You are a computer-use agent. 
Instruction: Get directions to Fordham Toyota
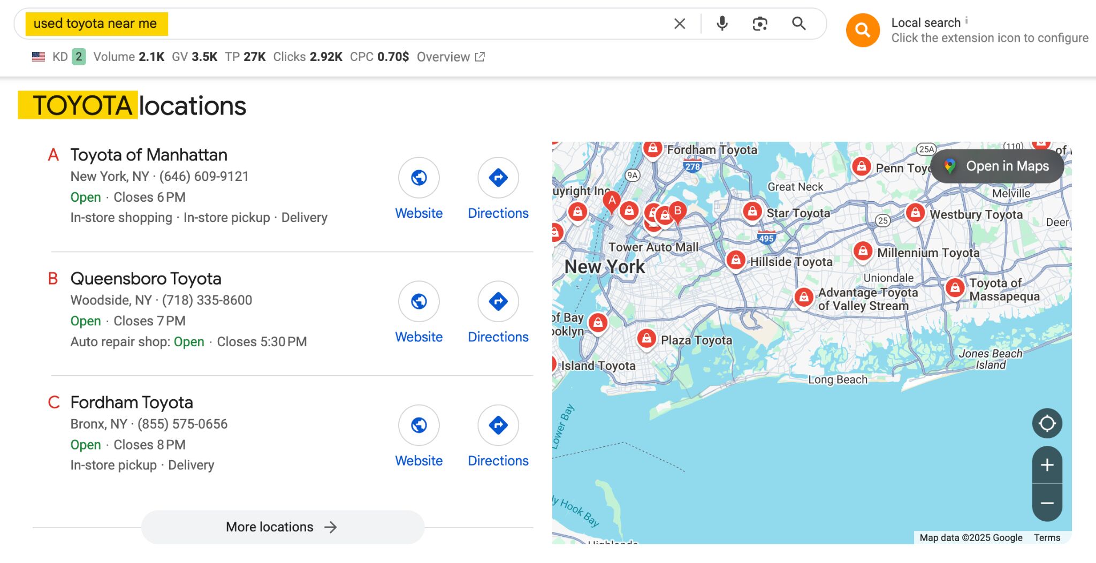pos(498,425)
